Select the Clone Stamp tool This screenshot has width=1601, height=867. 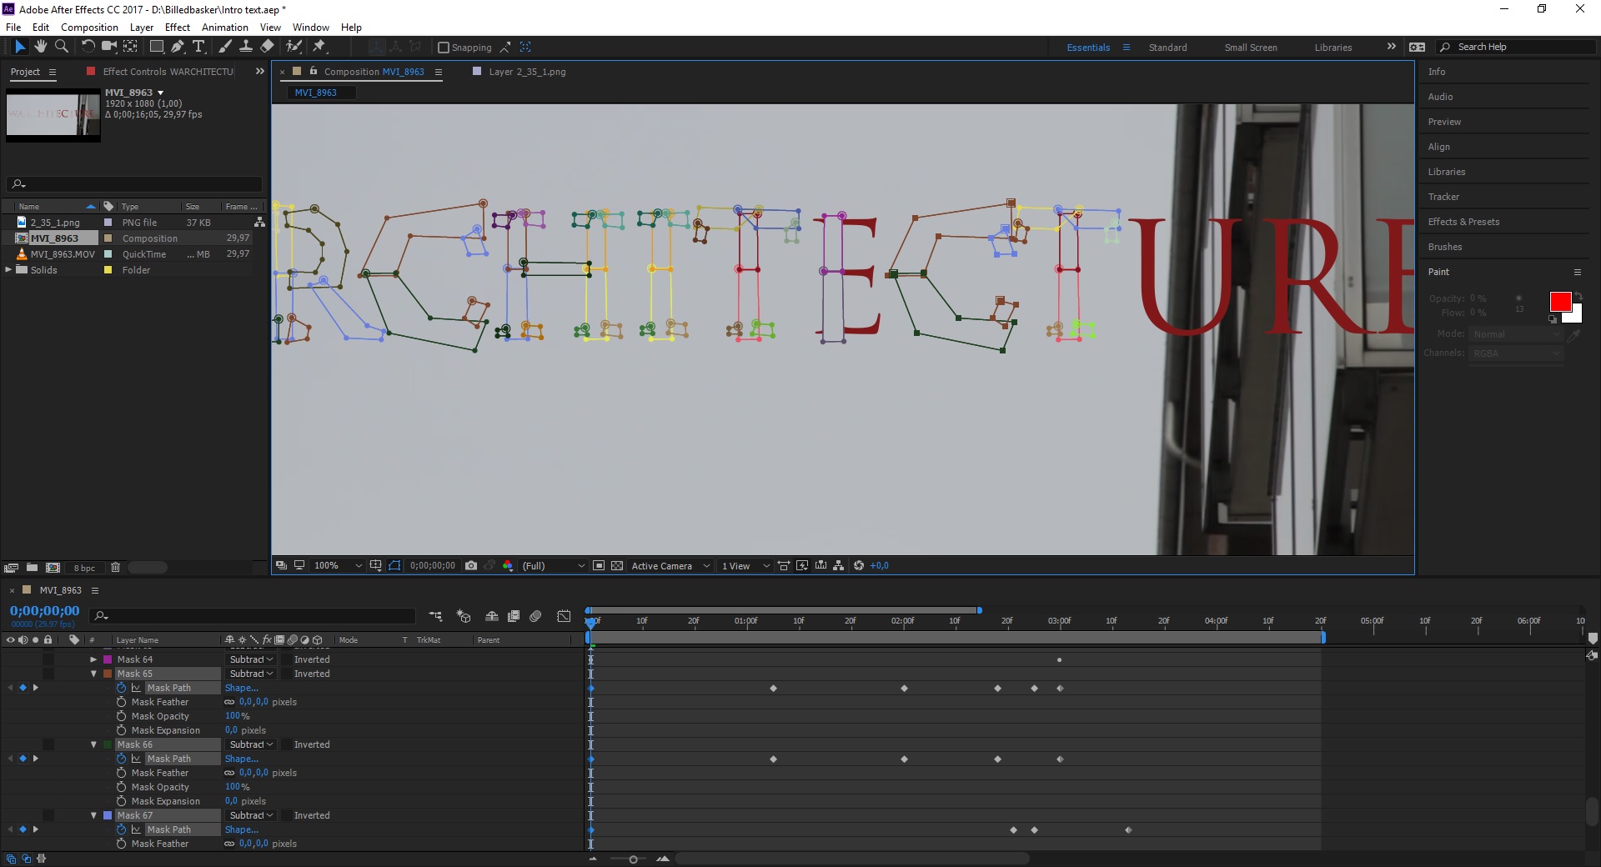(246, 47)
